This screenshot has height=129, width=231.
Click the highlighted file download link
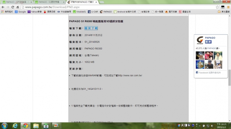(x=91, y=28)
